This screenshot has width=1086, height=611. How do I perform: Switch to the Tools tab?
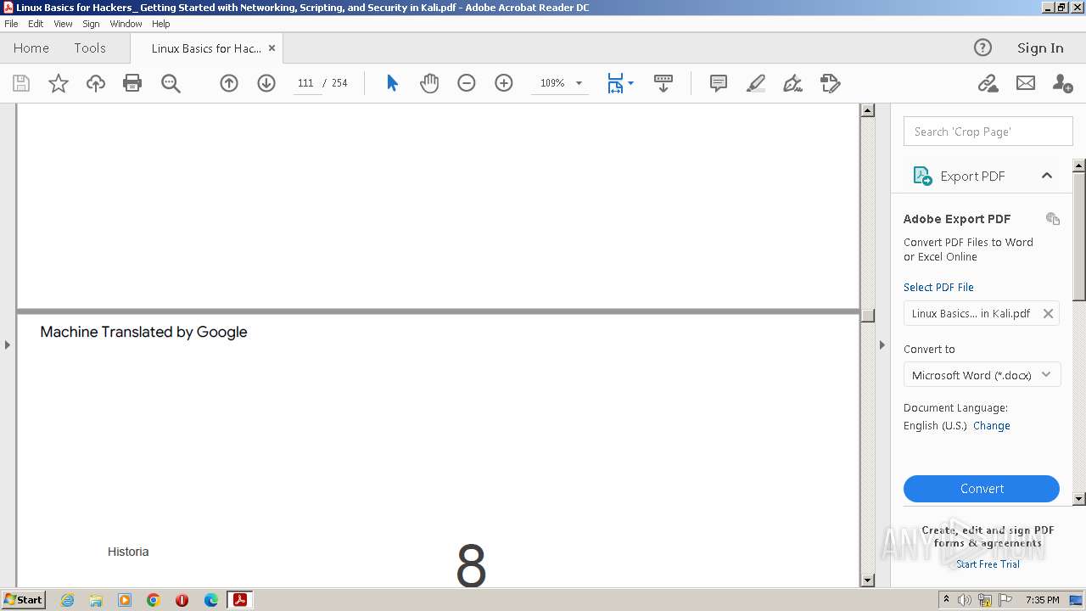tap(90, 48)
